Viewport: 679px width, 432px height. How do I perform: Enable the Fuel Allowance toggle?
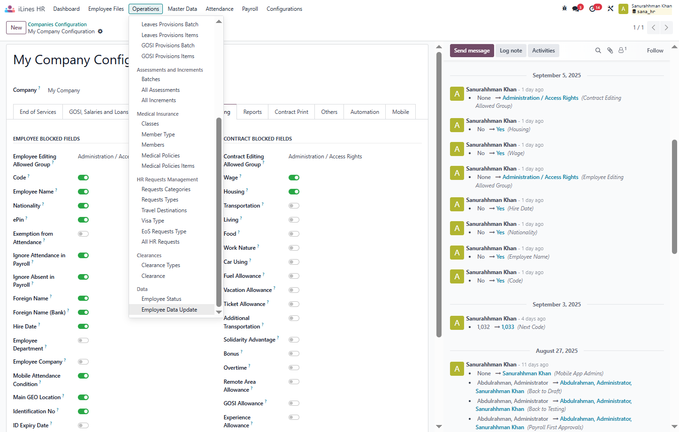pos(294,276)
